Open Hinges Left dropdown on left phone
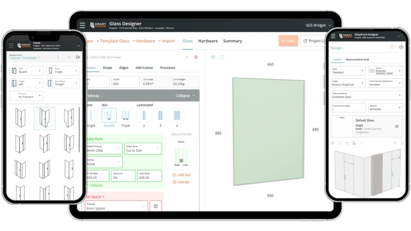Screen dimensions: 411x231 tap(26, 83)
